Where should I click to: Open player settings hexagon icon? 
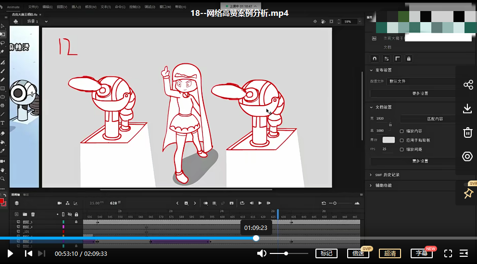[x=467, y=156]
